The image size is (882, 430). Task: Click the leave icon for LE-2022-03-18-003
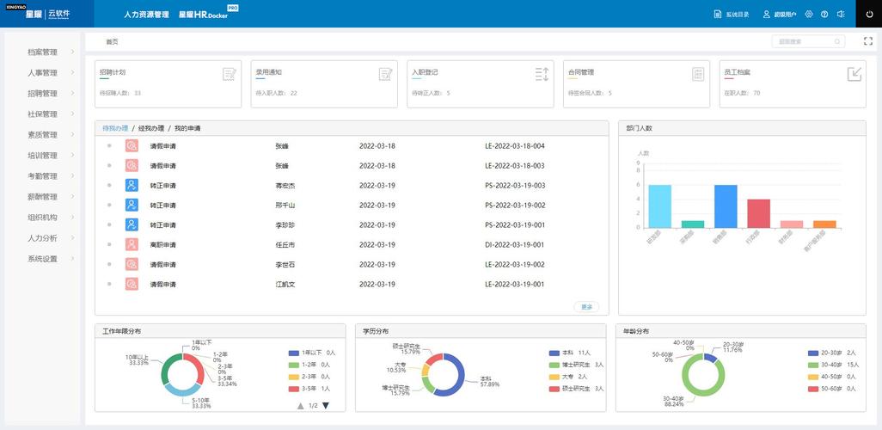coord(132,165)
